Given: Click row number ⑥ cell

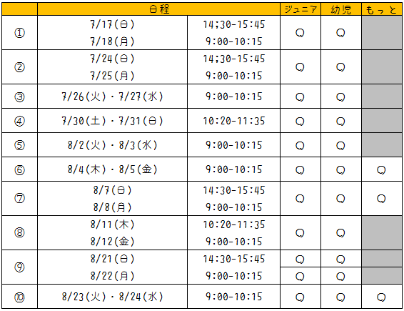Looking at the screenshot, I should [19, 169].
